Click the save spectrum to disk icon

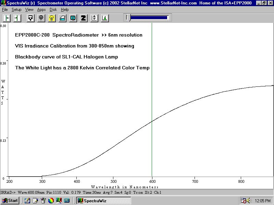pyautogui.click(x=30, y=18)
